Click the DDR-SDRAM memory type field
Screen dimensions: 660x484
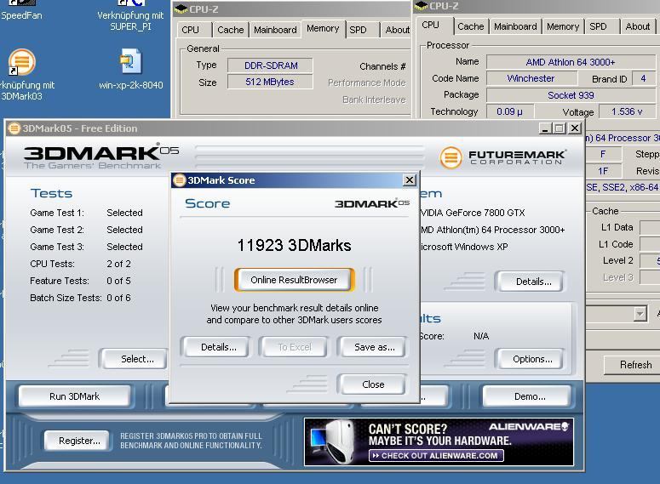270,65
